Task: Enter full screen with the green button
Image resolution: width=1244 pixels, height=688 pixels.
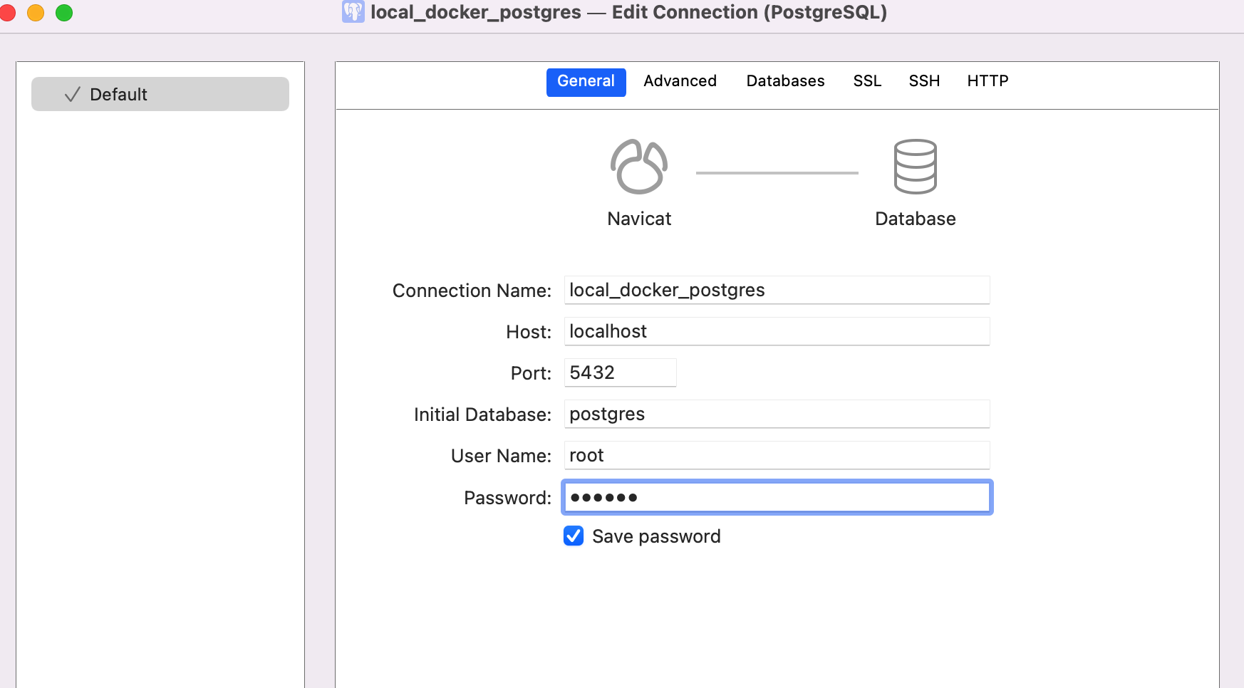Action: (x=63, y=12)
